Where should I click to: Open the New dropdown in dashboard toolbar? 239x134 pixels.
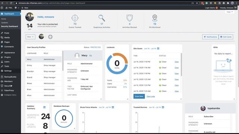point(30,37)
